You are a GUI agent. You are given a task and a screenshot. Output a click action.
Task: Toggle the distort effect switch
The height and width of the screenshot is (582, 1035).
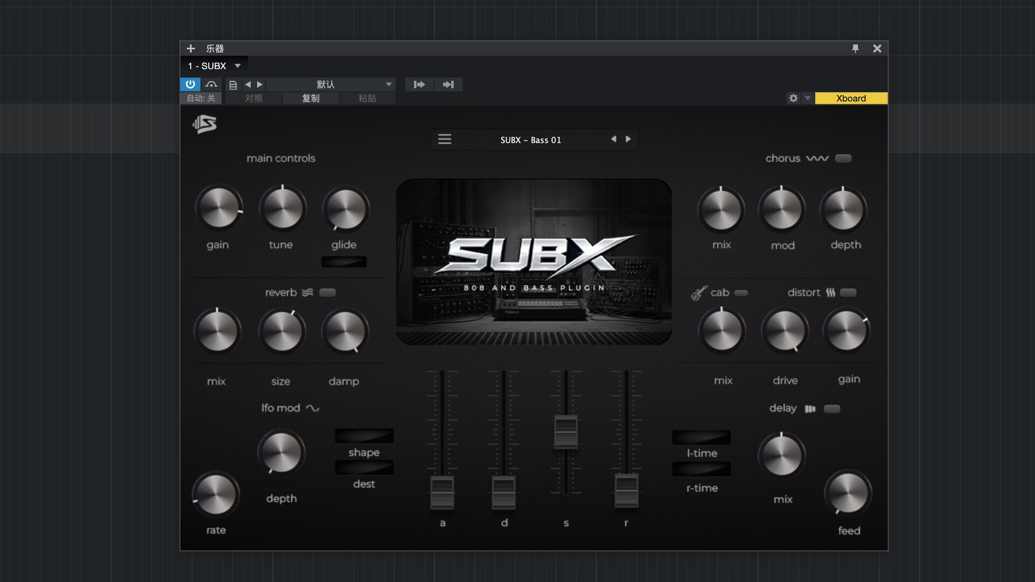849,292
